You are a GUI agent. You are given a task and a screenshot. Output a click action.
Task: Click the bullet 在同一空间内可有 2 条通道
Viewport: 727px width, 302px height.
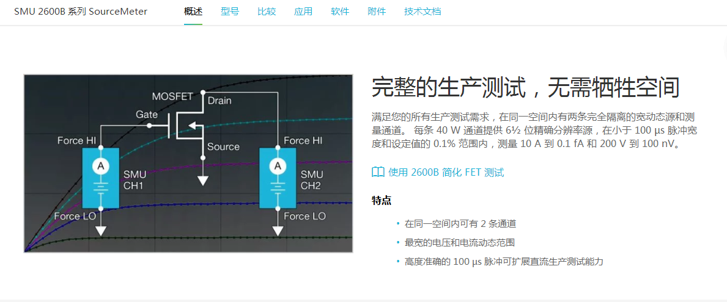pos(460,224)
